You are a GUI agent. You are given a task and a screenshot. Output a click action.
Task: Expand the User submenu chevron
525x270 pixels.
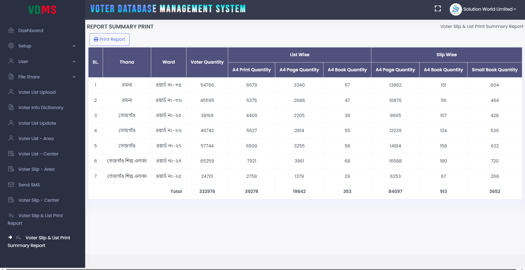[x=74, y=62]
